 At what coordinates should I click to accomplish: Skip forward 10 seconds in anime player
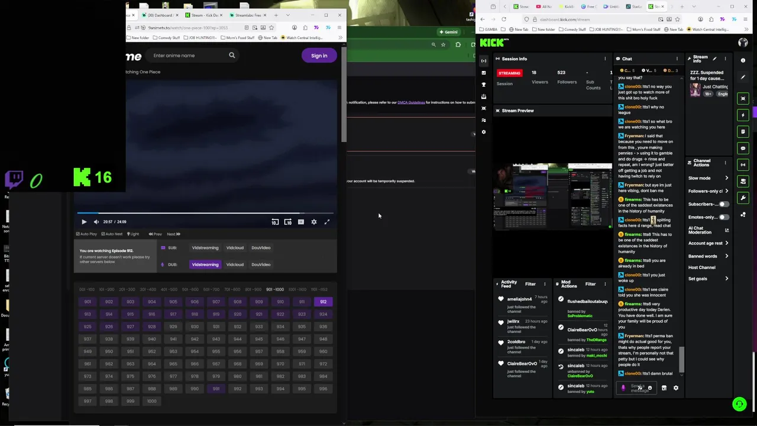click(x=287, y=222)
